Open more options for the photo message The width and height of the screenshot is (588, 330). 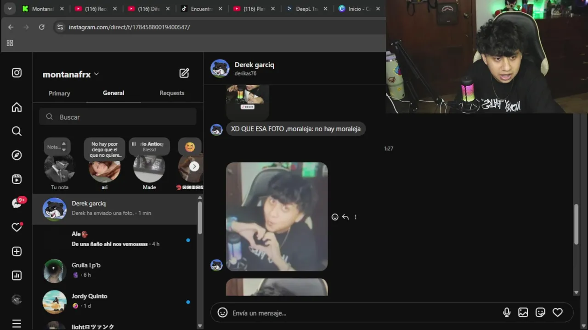[356, 217]
